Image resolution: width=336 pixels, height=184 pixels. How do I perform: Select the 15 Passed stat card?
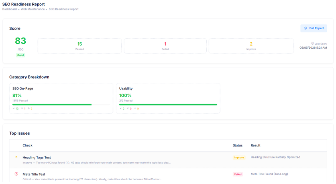(79, 46)
